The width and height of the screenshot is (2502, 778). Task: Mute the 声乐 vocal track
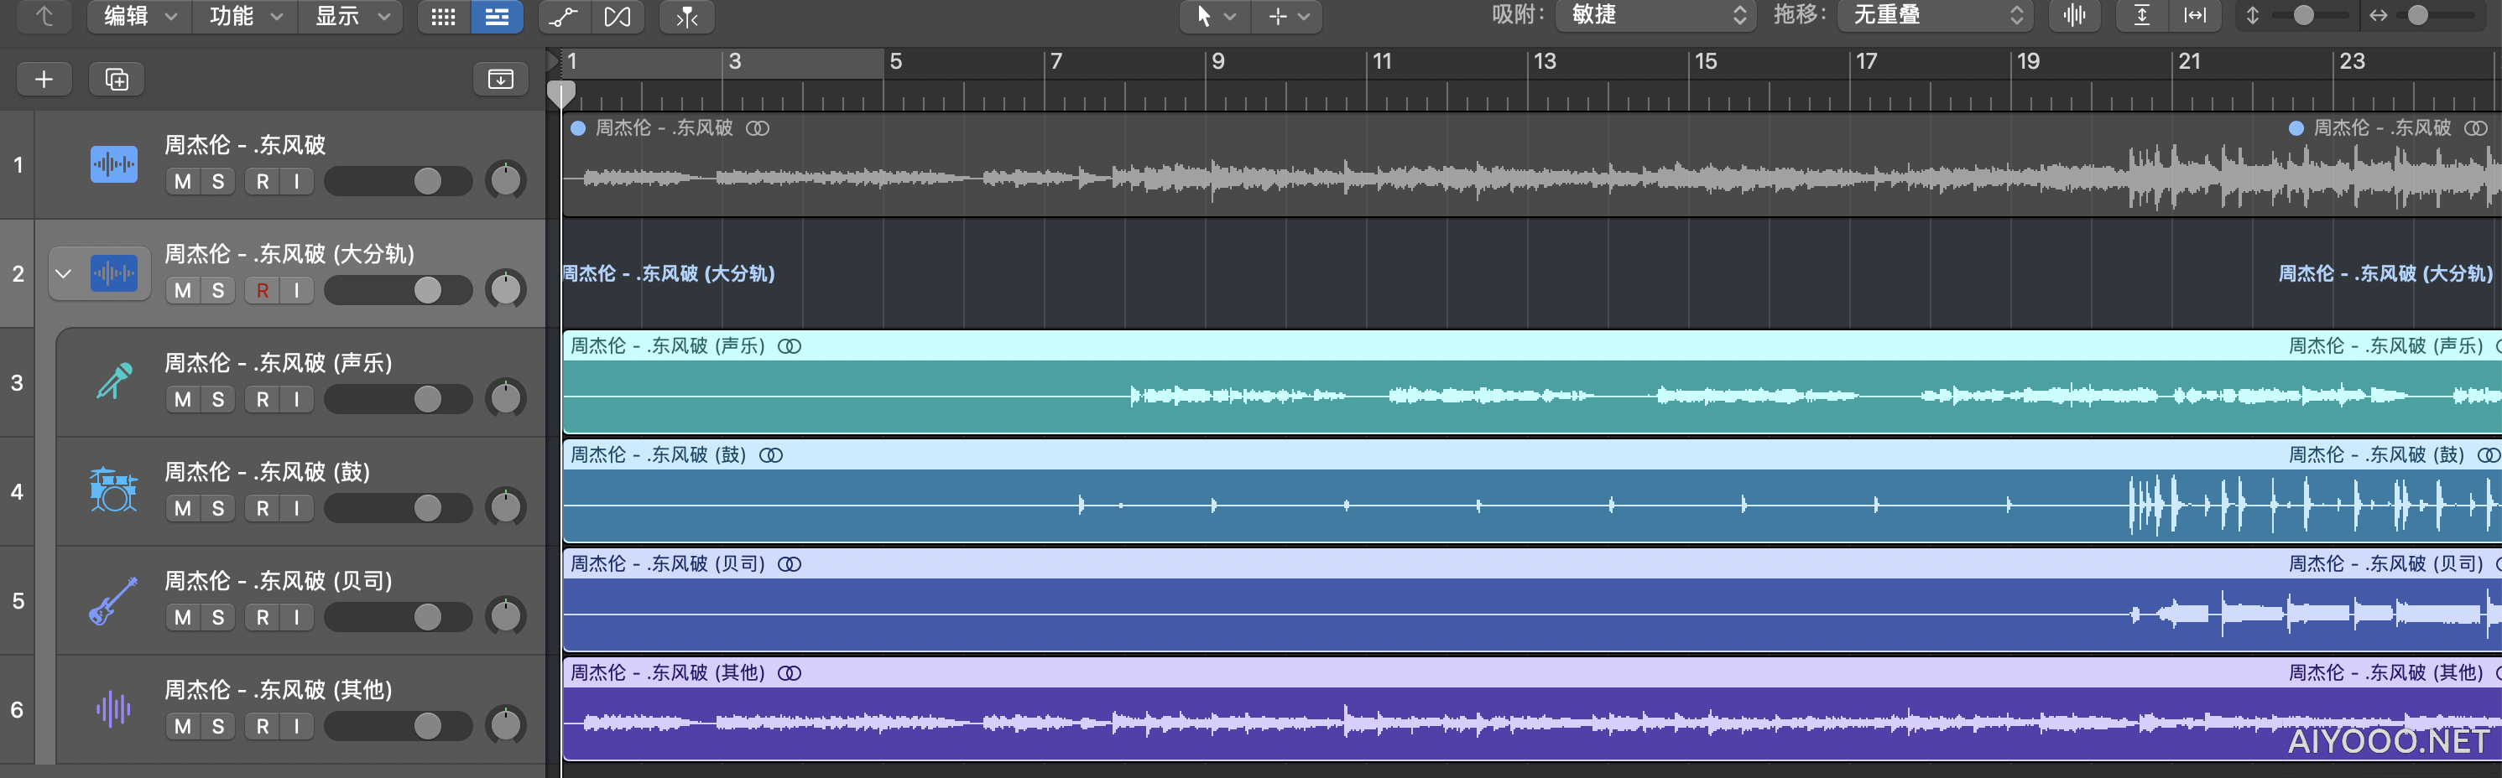click(x=183, y=399)
